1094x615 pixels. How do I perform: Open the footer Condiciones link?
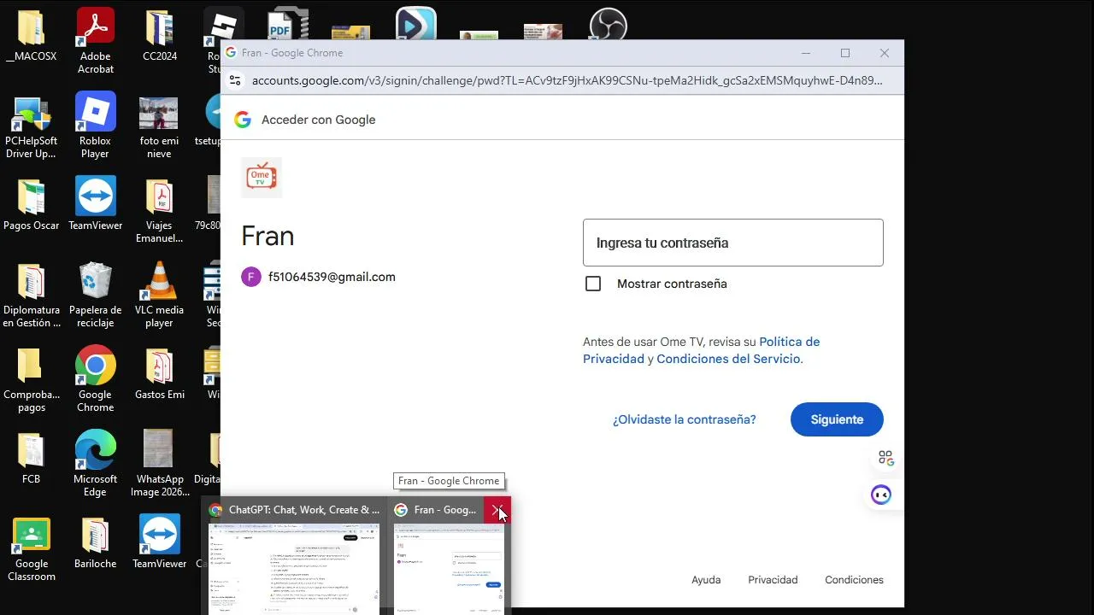point(854,580)
